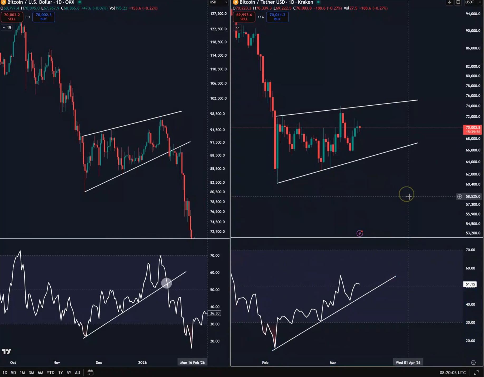The width and height of the screenshot is (484, 377).
Task: Click the Bitcoin / U.S. Dollar chart title
Action: (41, 2)
